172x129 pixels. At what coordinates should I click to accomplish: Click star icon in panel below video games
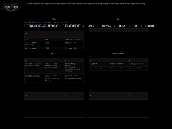[x=110, y=95]
